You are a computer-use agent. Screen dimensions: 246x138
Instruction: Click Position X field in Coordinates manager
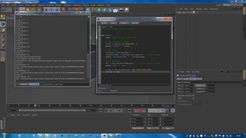point(138,119)
